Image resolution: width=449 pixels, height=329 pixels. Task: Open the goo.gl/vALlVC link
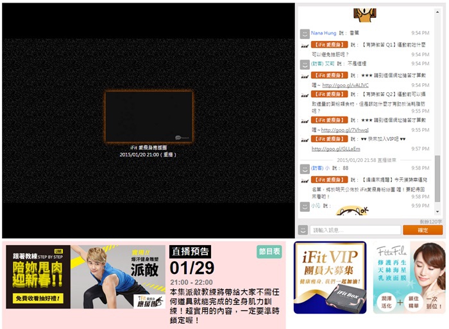[345, 85]
